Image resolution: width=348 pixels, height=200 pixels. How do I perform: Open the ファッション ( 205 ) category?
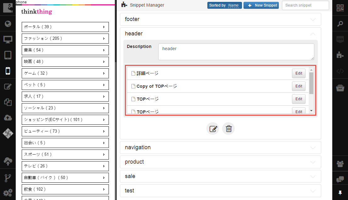click(x=65, y=39)
